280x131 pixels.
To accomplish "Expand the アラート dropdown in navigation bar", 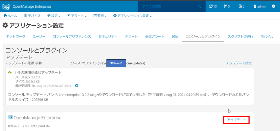I will tap(77, 16).
